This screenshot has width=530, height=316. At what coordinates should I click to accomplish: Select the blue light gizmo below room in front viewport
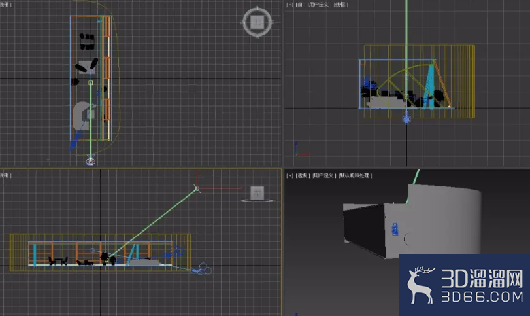406,119
